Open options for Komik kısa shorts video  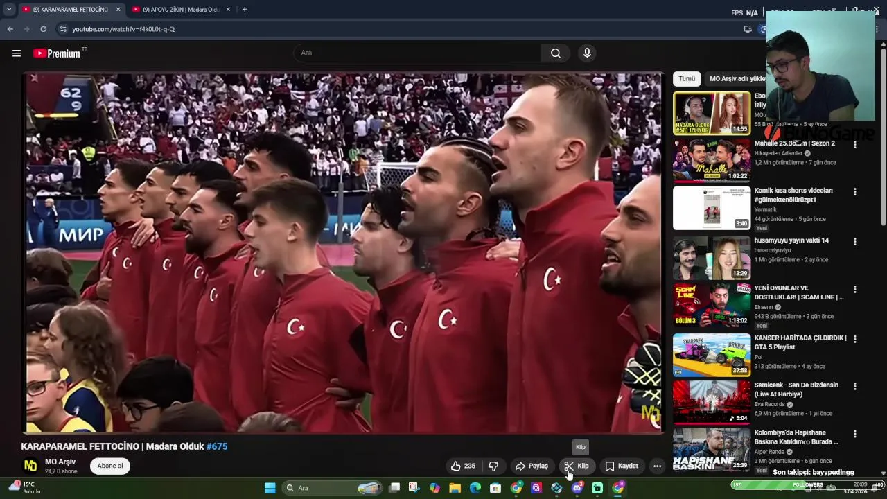point(855,191)
